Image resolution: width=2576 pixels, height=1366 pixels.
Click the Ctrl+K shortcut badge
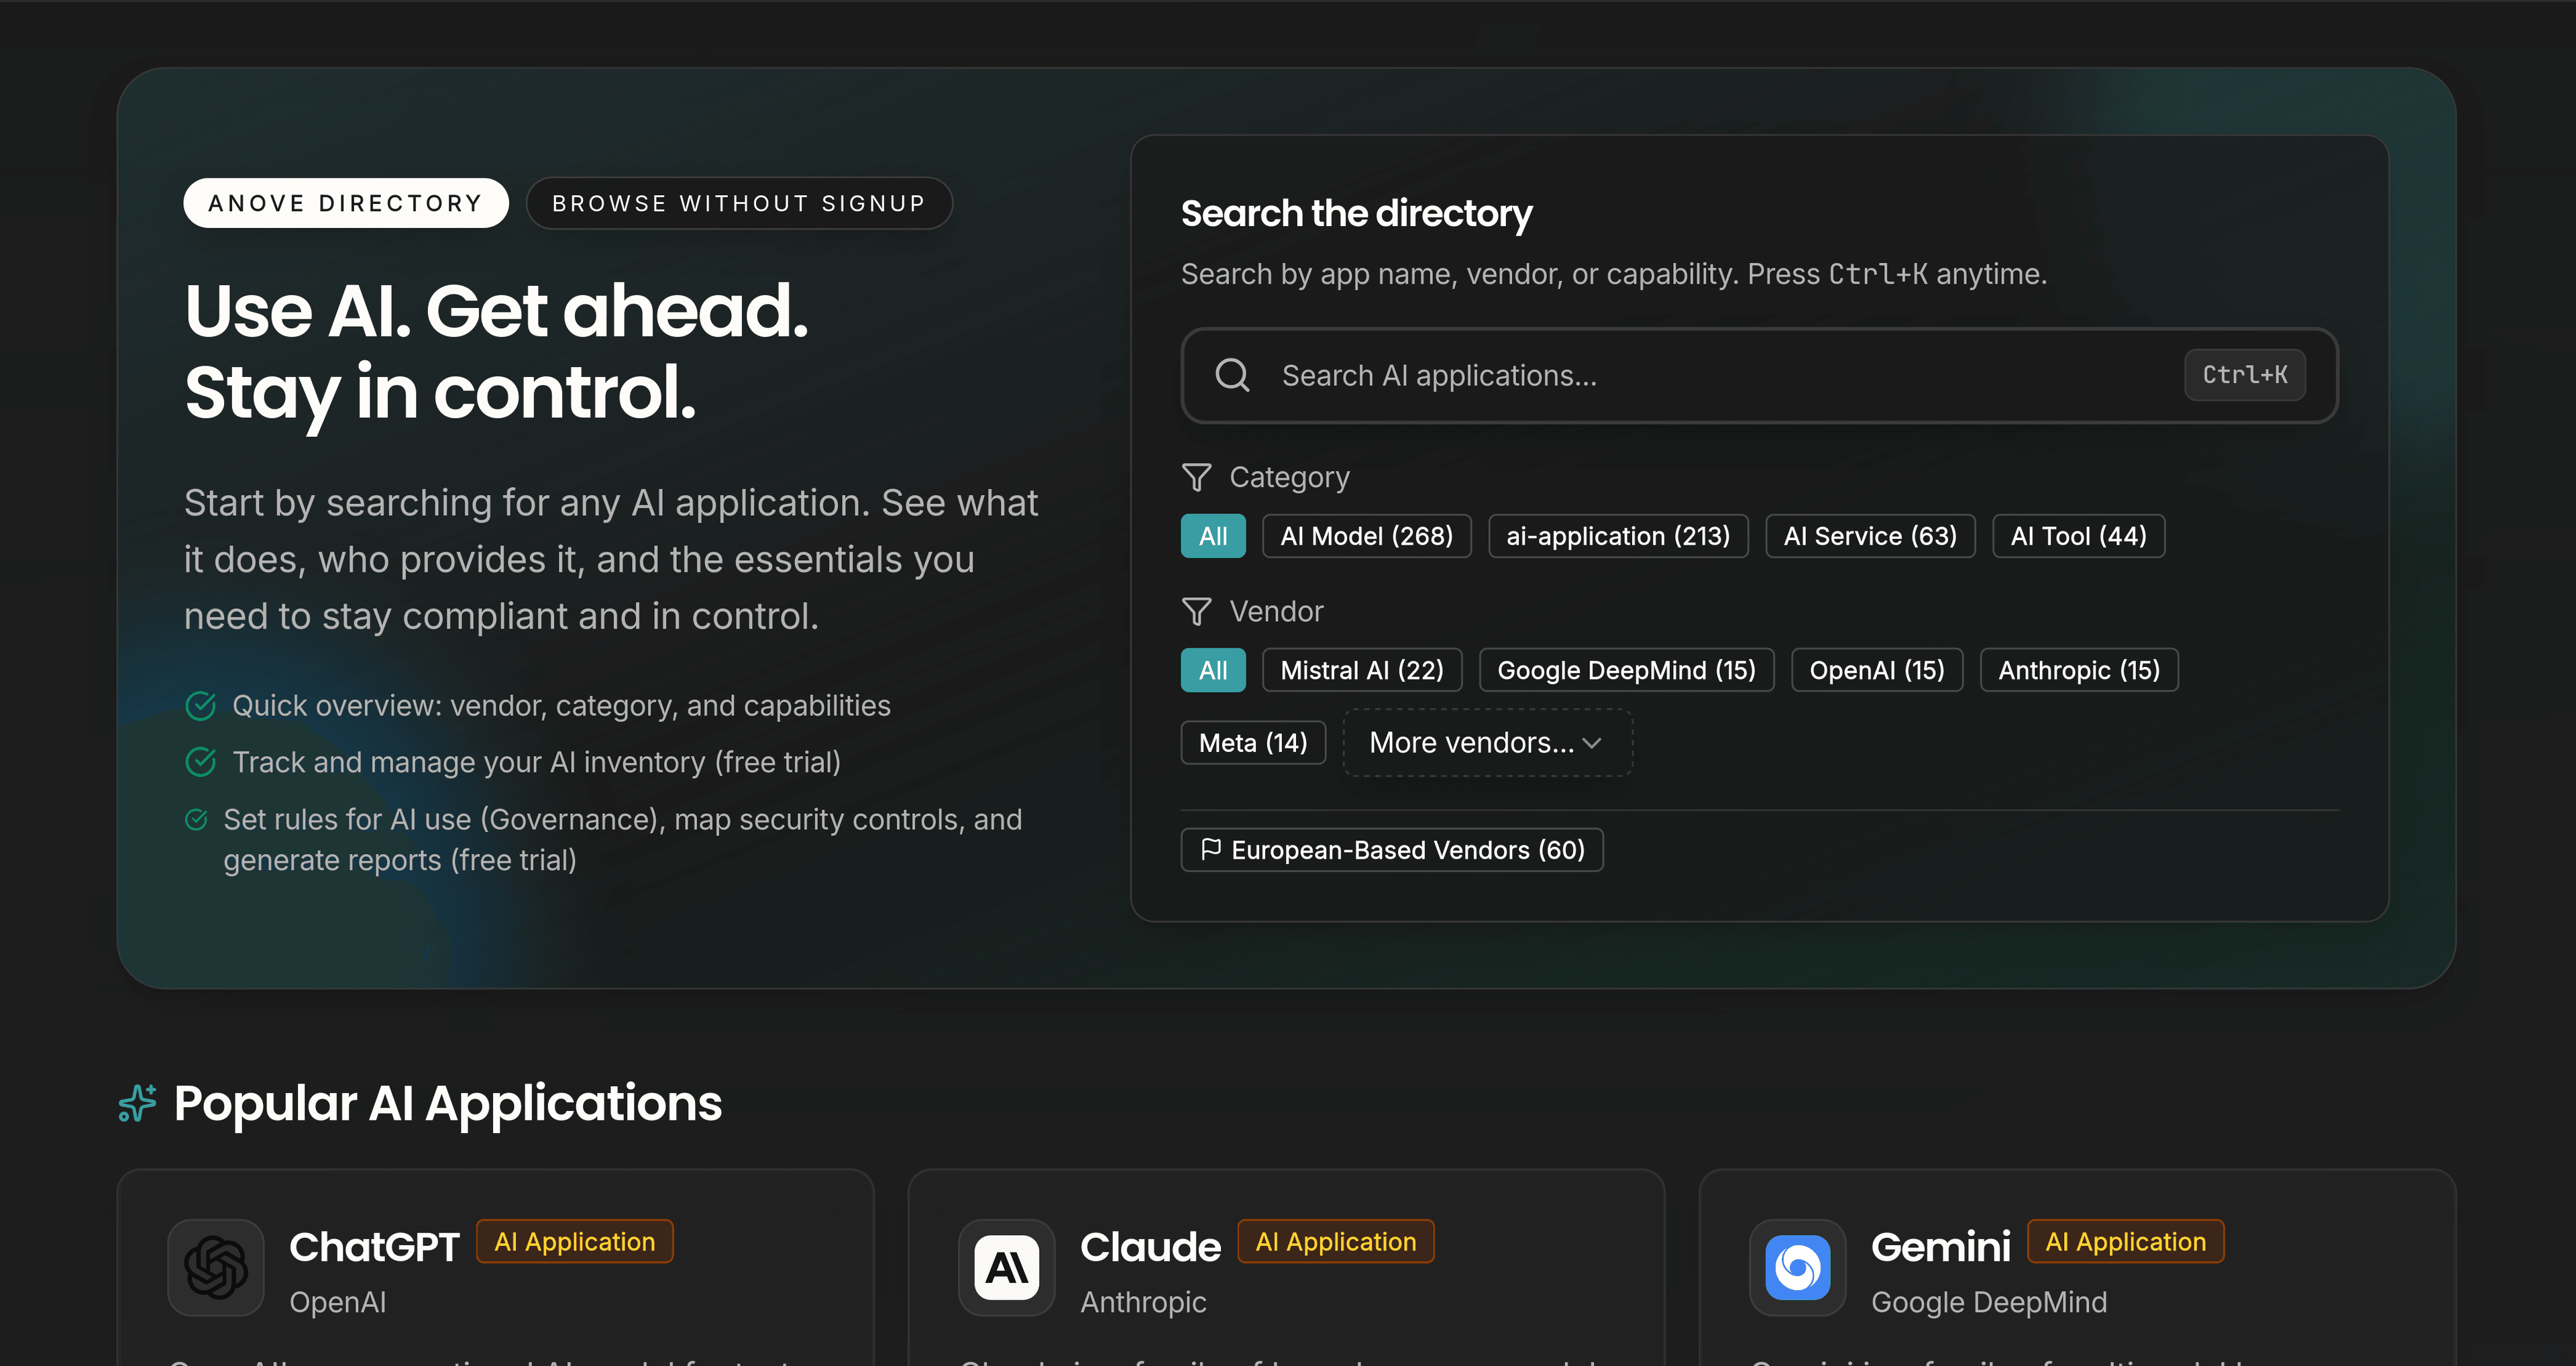2244,375
